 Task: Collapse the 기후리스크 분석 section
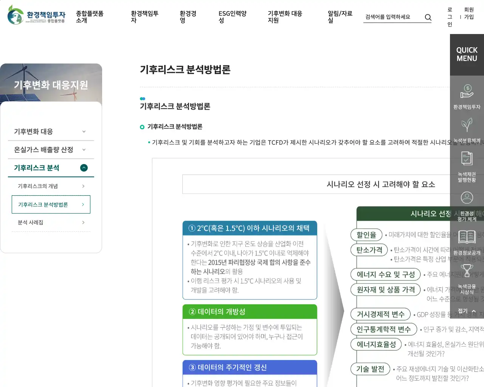[x=84, y=168]
